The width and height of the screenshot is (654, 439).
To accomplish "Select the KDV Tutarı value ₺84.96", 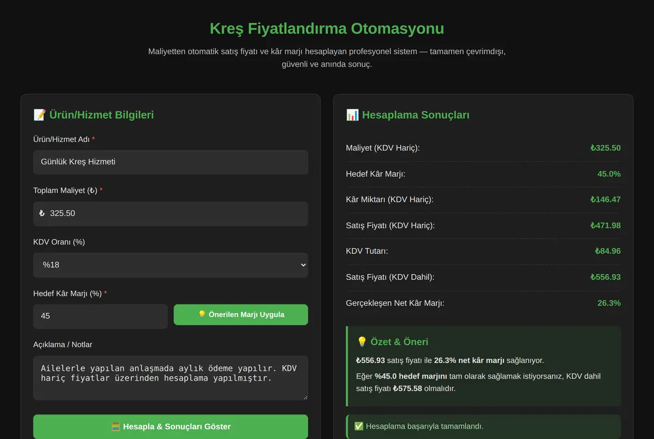I will (x=608, y=251).
